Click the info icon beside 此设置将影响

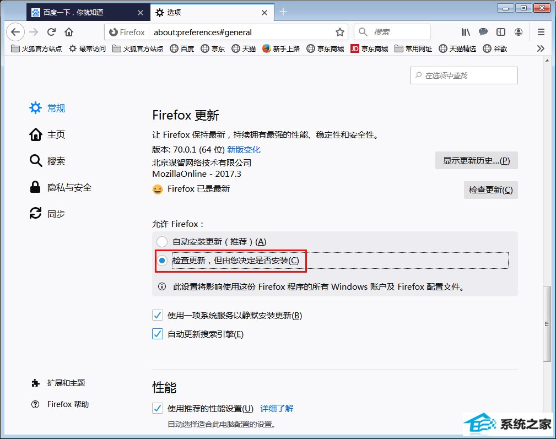pyautogui.click(x=162, y=286)
